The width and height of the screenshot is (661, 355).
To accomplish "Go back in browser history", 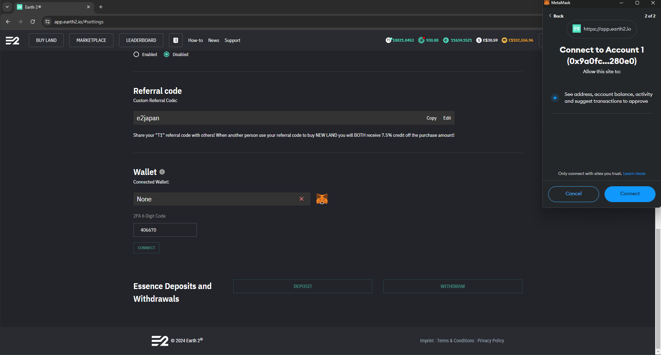I will point(8,22).
